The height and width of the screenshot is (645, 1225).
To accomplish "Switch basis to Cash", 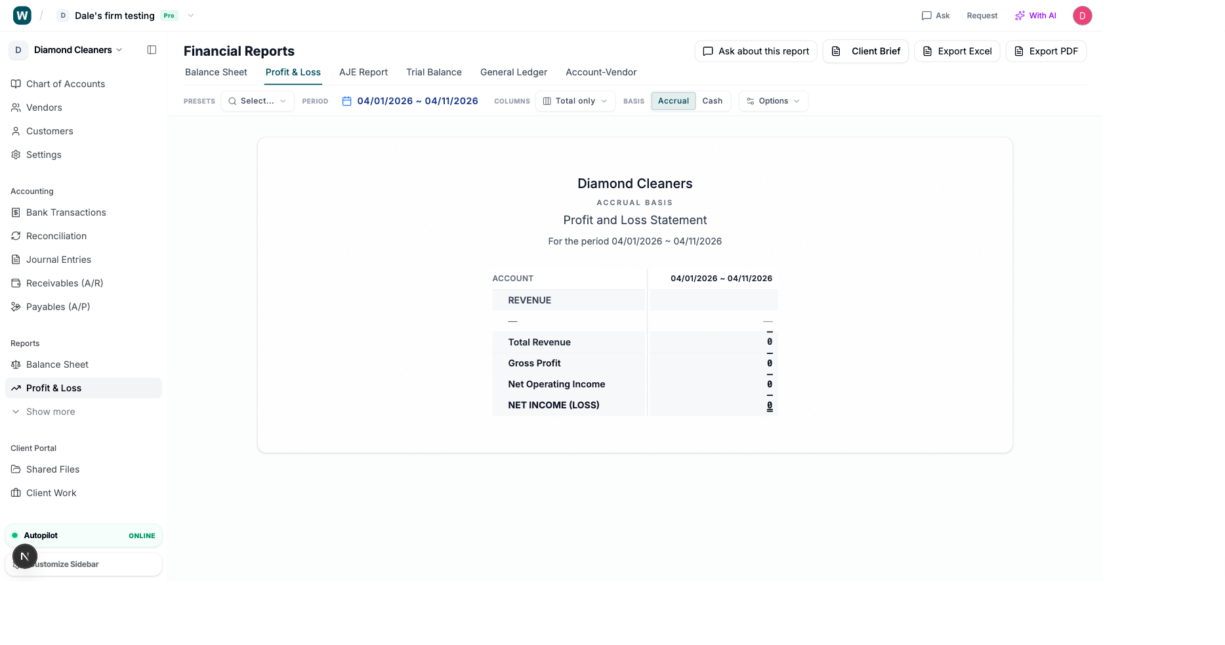I will point(712,101).
